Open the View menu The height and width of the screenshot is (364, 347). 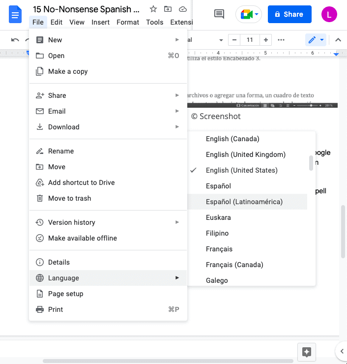click(x=77, y=22)
